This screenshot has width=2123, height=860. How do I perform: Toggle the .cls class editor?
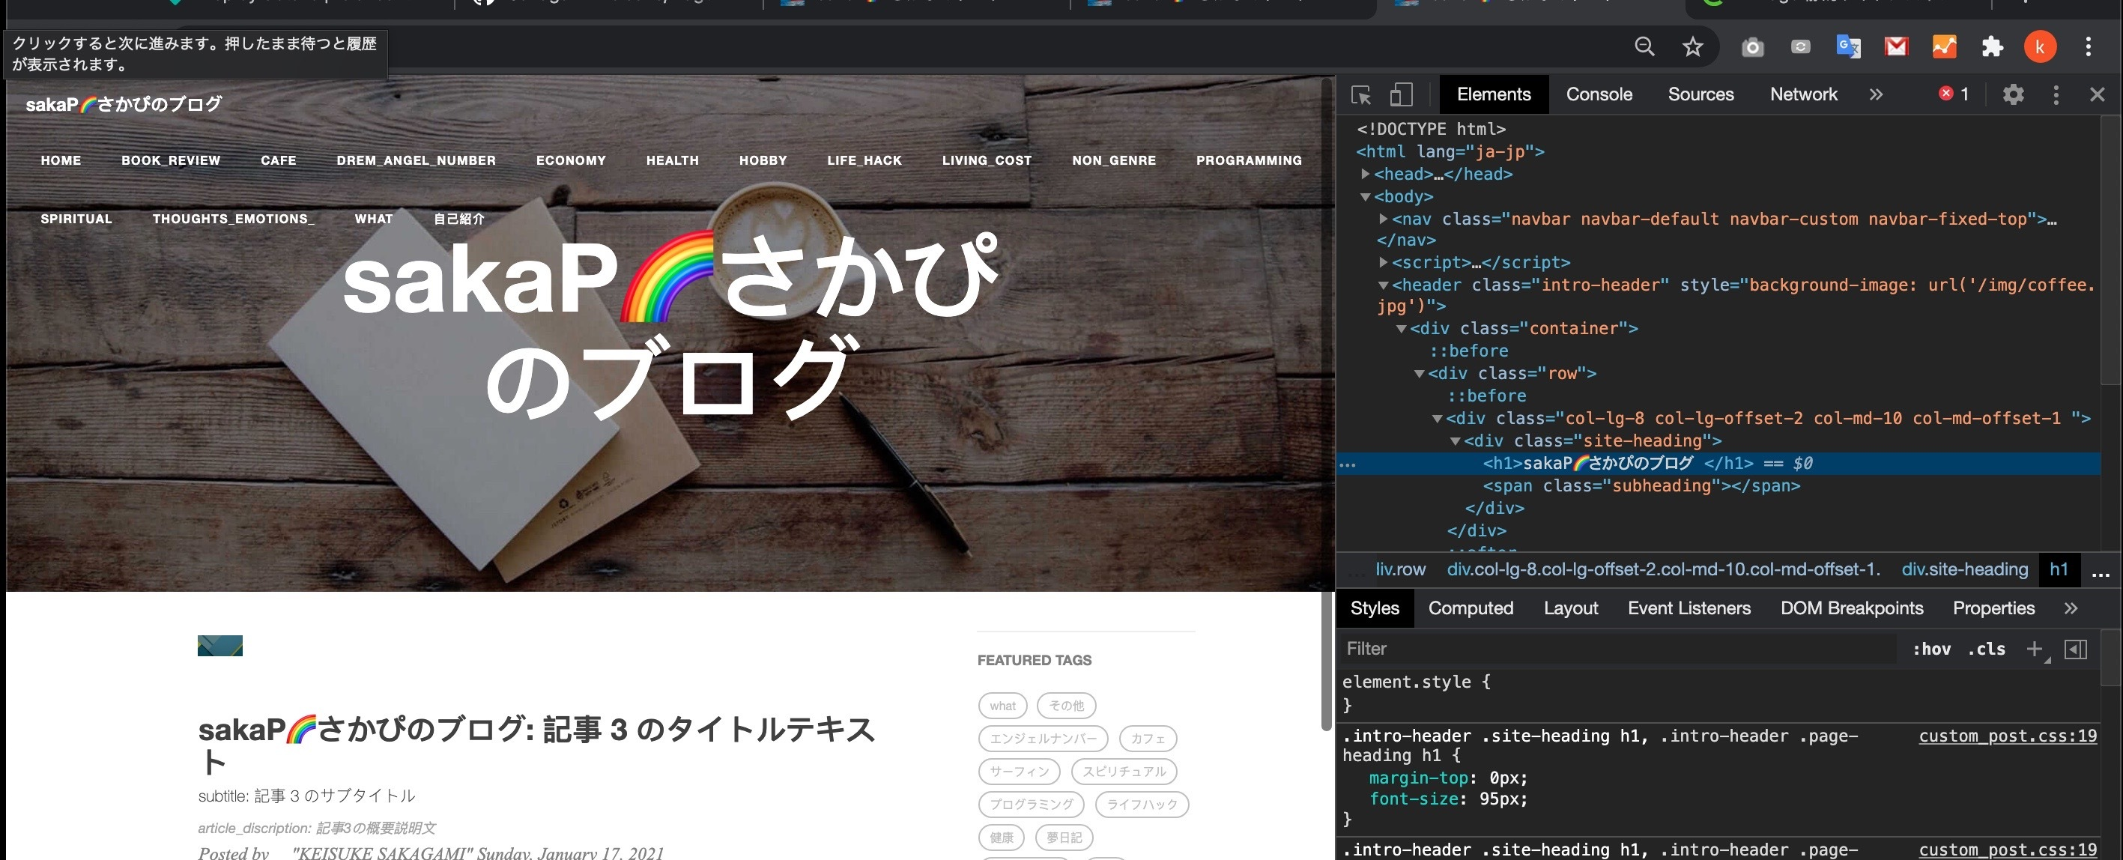pyautogui.click(x=1986, y=649)
